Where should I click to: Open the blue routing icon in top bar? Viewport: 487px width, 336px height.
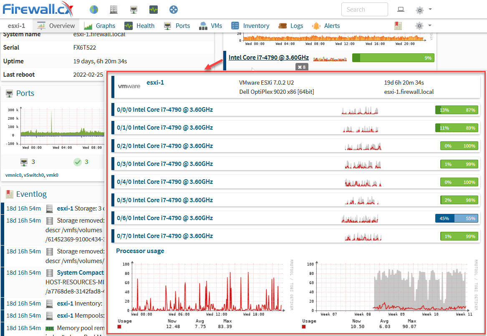coord(173,10)
